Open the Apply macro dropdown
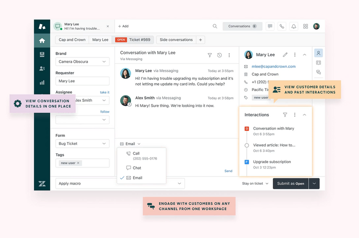Screen dimensions: 359x238 (x=120, y=184)
